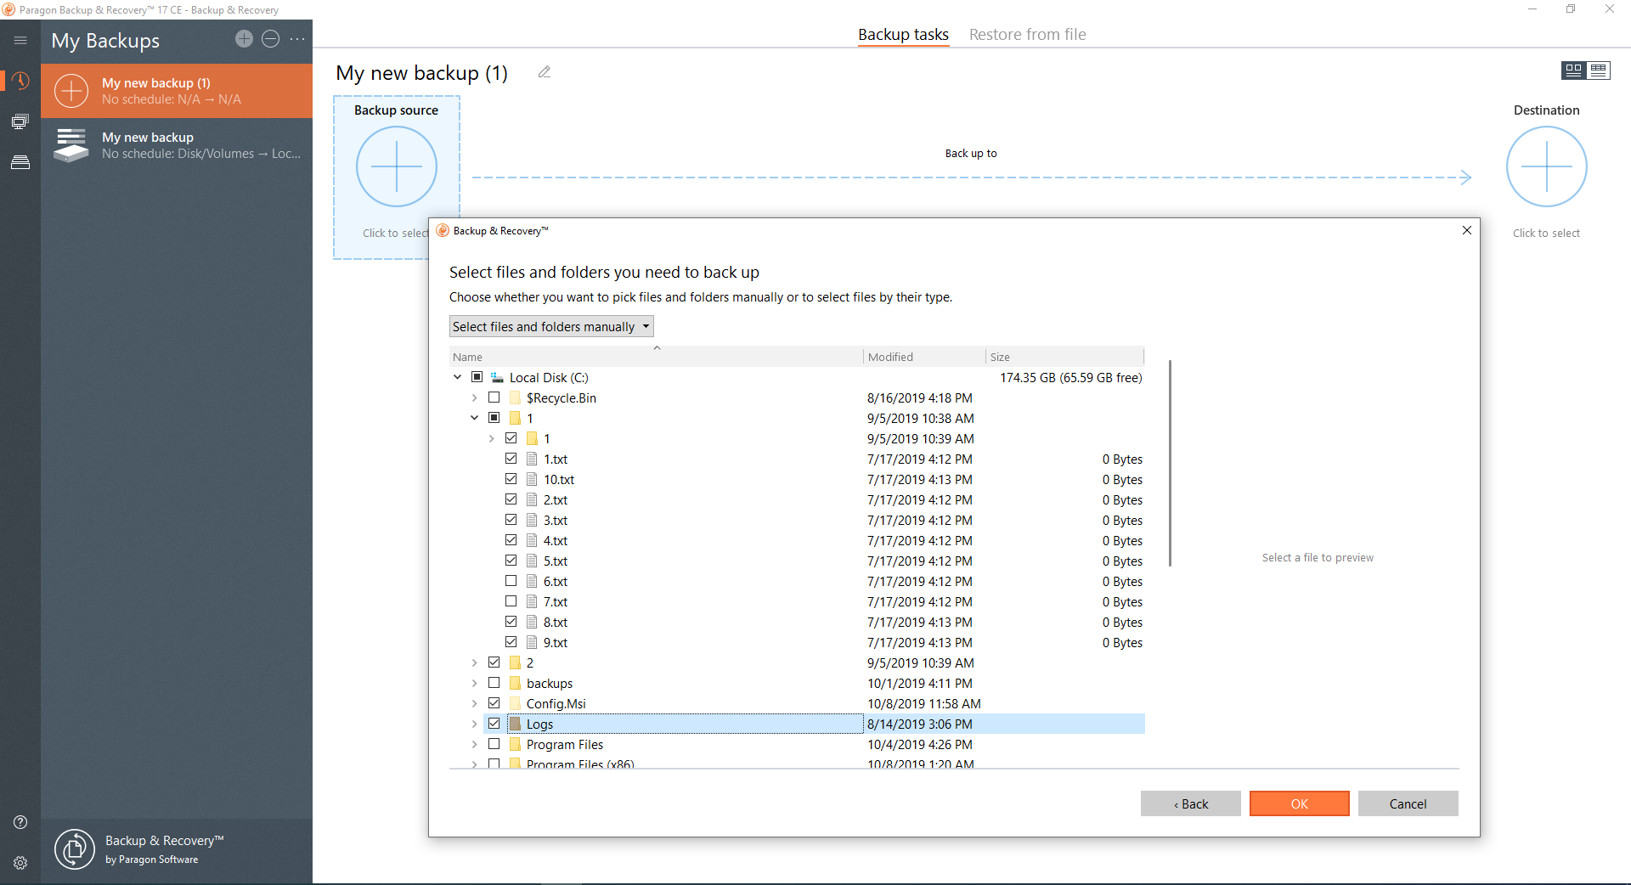Image resolution: width=1631 pixels, height=885 pixels.
Task: Expand the backups folder
Action: [474, 683]
